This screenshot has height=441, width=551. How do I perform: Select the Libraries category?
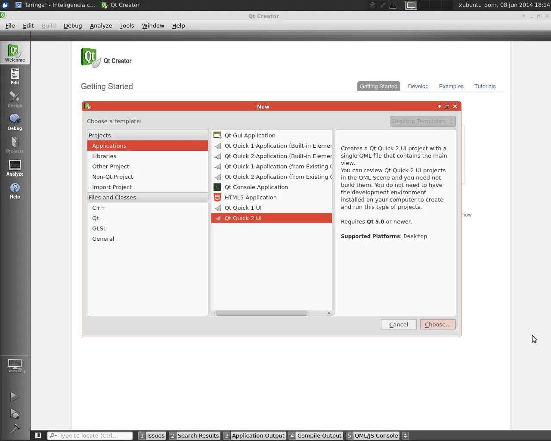pyautogui.click(x=148, y=156)
